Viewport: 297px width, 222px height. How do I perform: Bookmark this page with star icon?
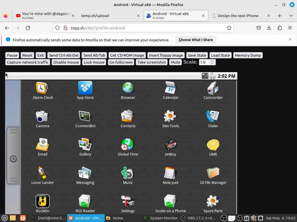pos(229,28)
